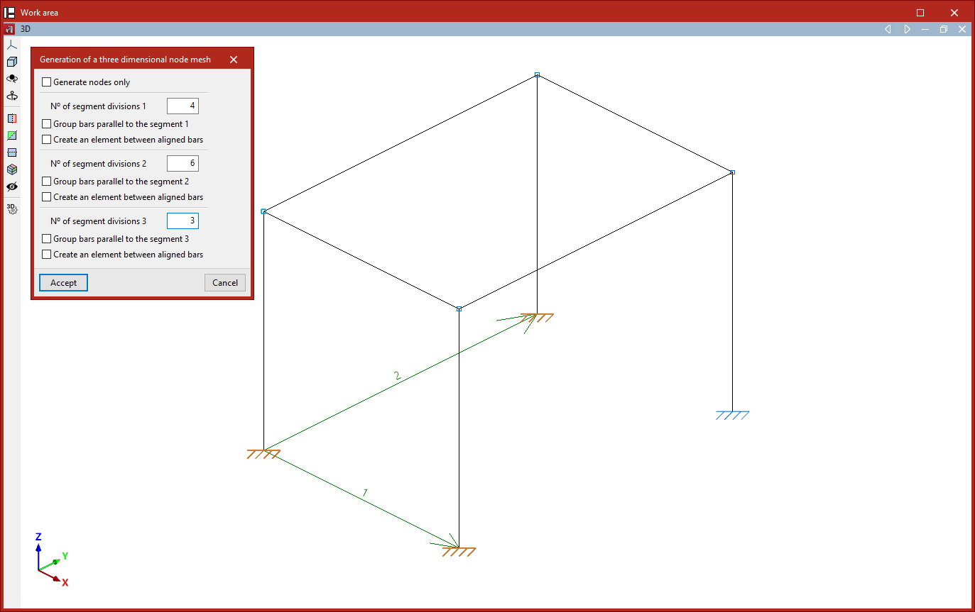975x612 pixels.
Task: Close the Work area window
Action: (955, 12)
